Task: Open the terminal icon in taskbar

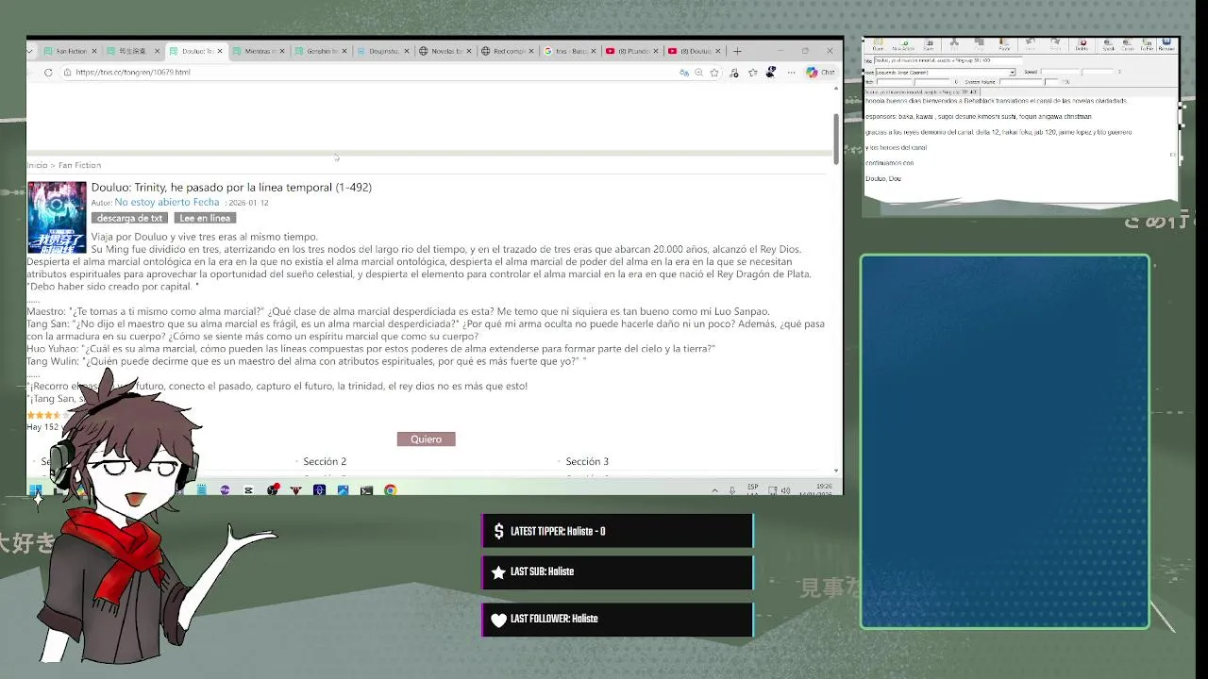Action: point(366,489)
